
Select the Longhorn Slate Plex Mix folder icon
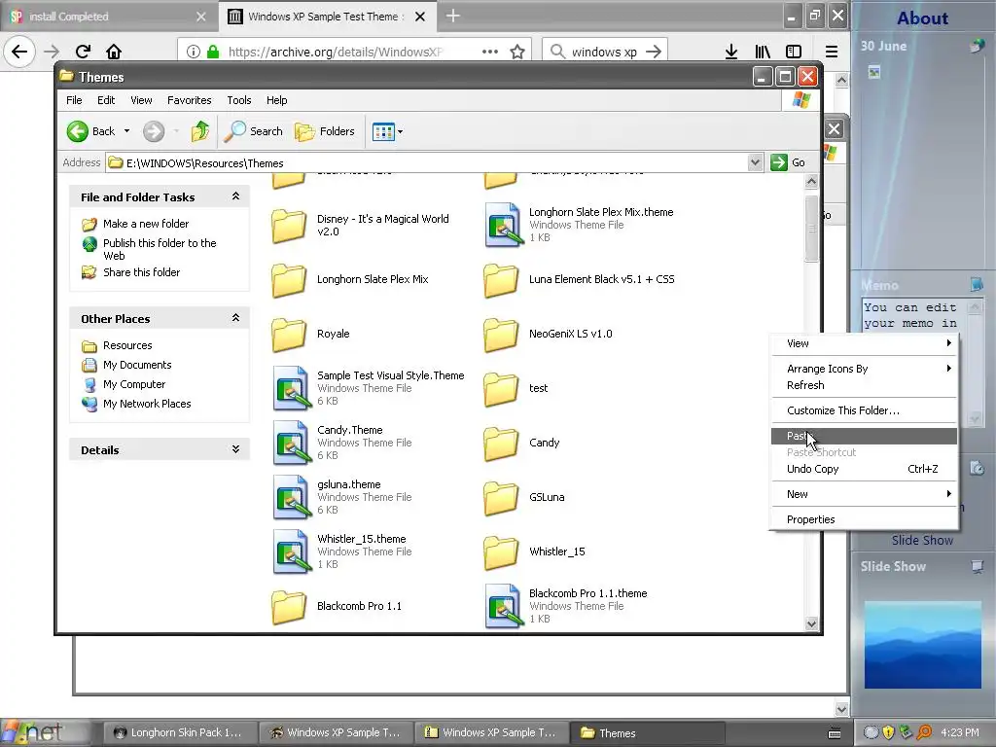coord(289,279)
